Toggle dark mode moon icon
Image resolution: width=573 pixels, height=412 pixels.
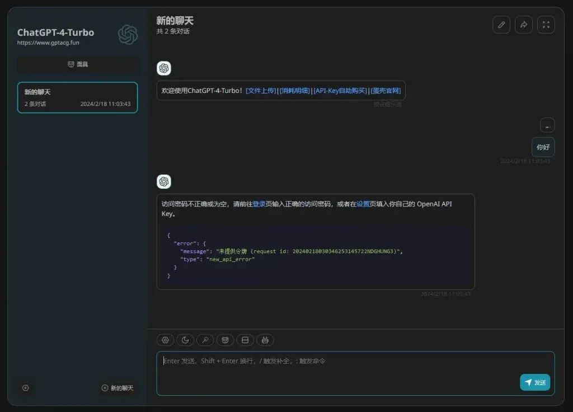[x=185, y=340]
